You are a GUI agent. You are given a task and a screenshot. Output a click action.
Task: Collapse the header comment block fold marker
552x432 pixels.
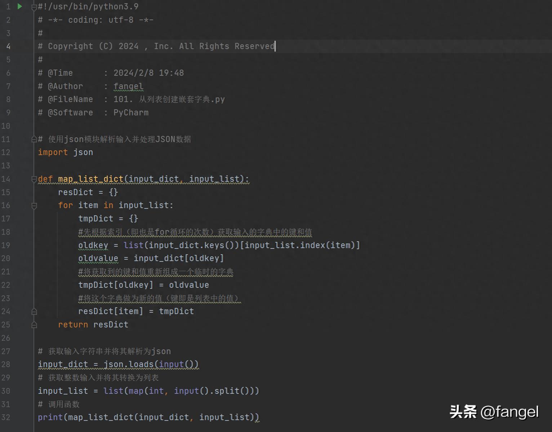coord(34,7)
